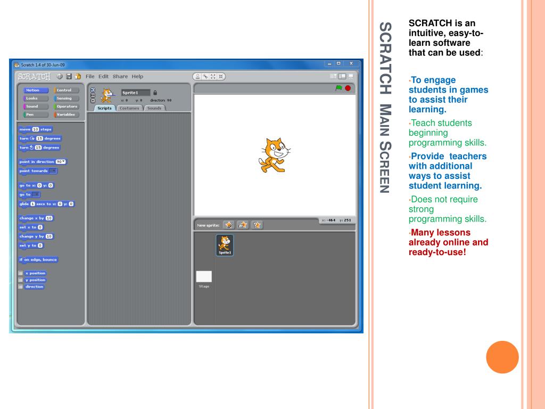Image resolution: width=545 pixels, height=409 pixels.
Task: Set rotation style to don't rotate
Action: tap(93, 101)
